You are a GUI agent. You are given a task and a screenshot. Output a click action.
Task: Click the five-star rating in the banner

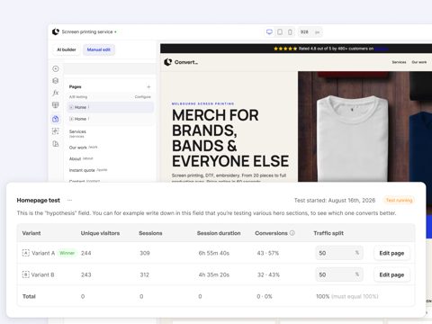pos(285,49)
